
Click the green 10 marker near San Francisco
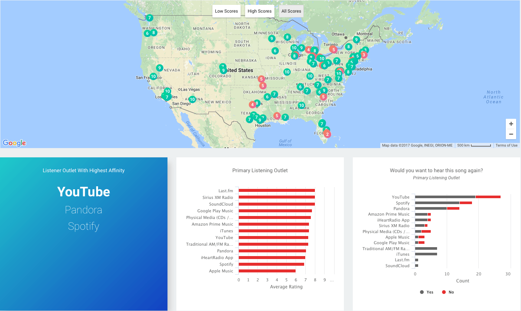pyautogui.click(x=153, y=76)
